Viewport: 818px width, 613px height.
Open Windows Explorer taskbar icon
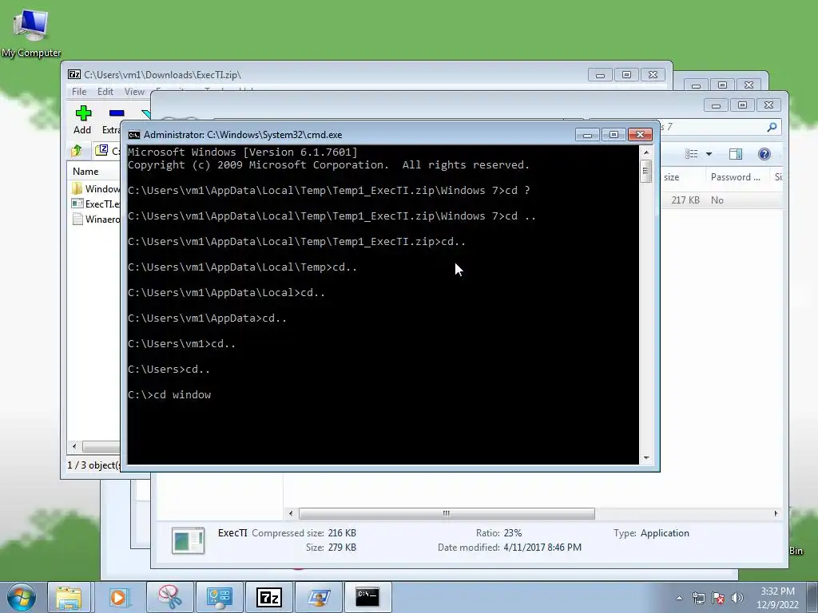click(x=69, y=597)
